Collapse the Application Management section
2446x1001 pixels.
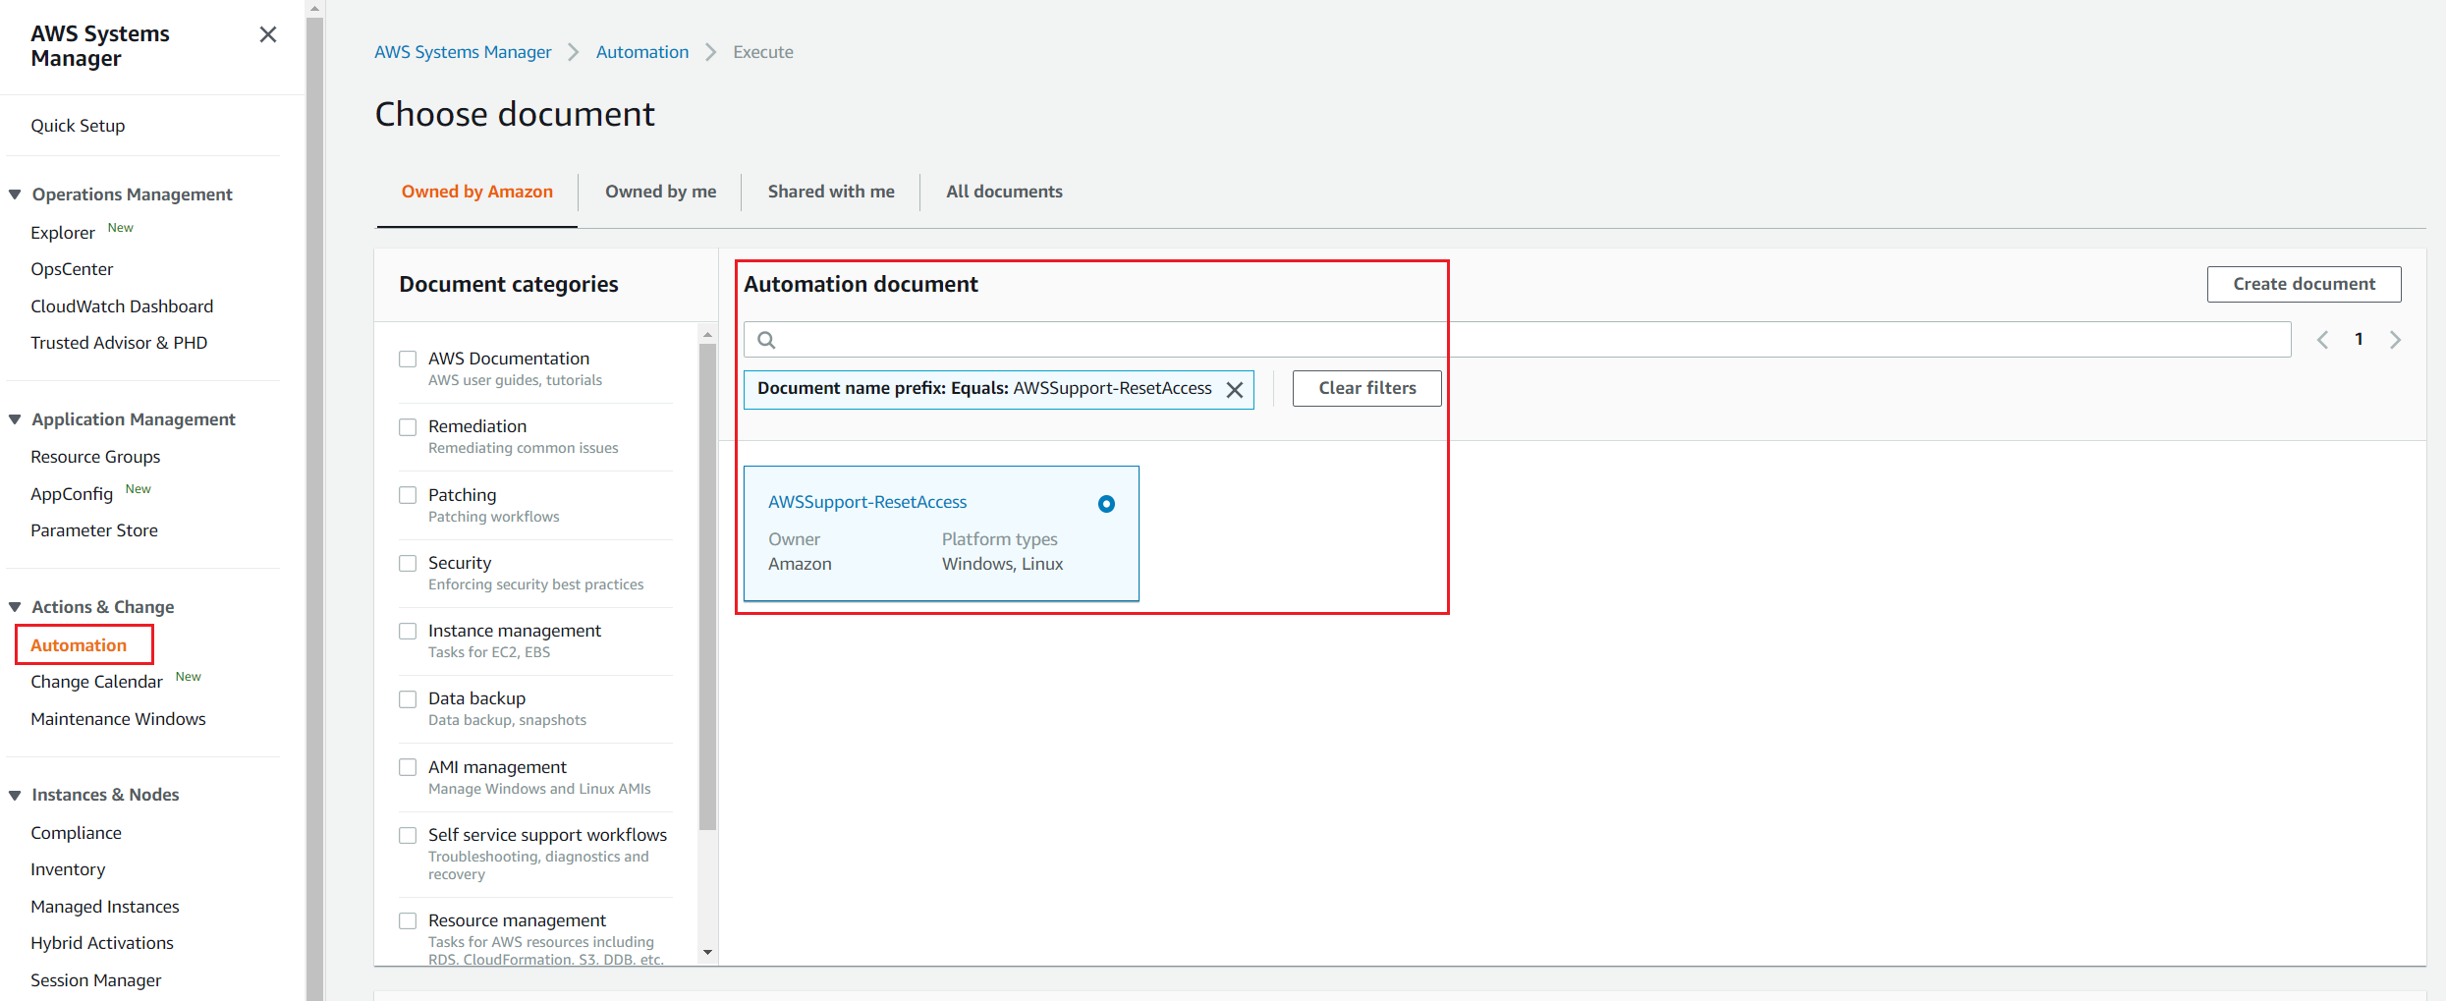pos(15,419)
